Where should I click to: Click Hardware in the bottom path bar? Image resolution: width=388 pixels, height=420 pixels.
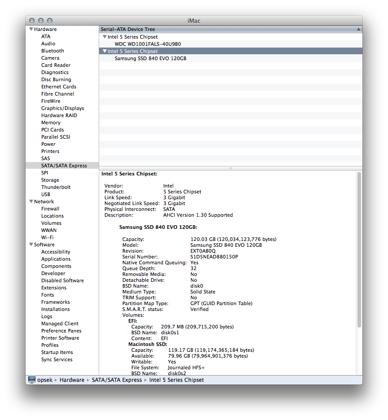pyautogui.click(x=72, y=380)
